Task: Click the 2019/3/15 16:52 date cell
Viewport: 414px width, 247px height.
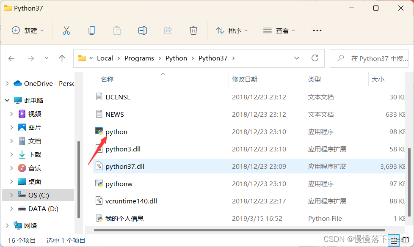Action: (x=257, y=218)
